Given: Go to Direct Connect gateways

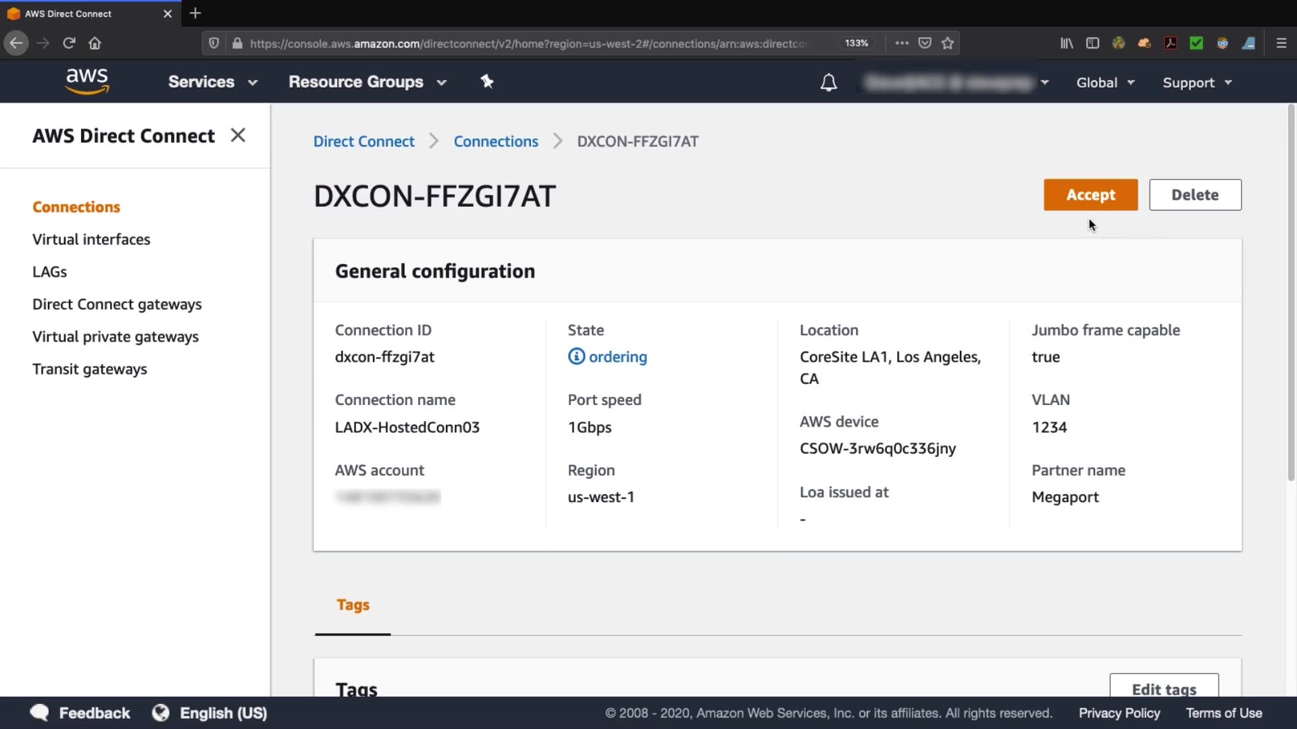Looking at the screenshot, I should tap(117, 304).
